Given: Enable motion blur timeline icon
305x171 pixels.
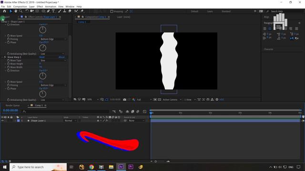Looking at the screenshot, I should 138,112.
